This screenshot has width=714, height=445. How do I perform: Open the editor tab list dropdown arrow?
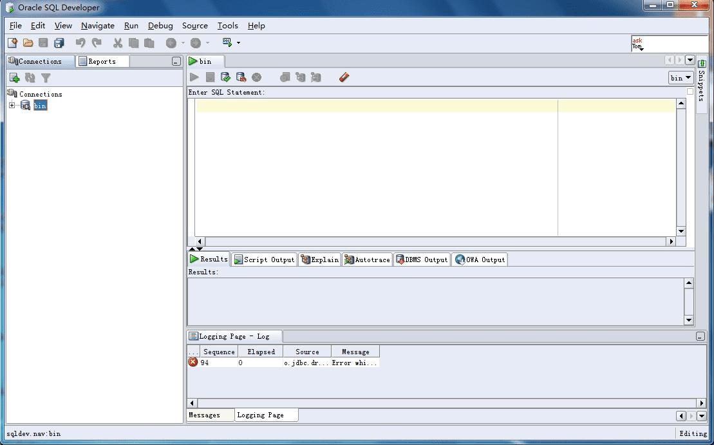(690, 60)
